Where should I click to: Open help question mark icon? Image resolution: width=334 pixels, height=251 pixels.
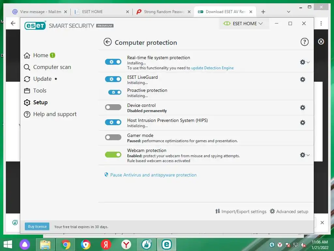click(304, 42)
